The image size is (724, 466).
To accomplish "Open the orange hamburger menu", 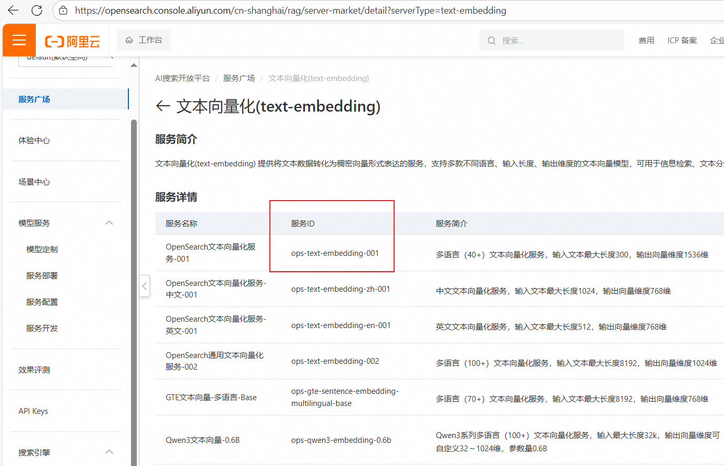I will click(x=19, y=40).
